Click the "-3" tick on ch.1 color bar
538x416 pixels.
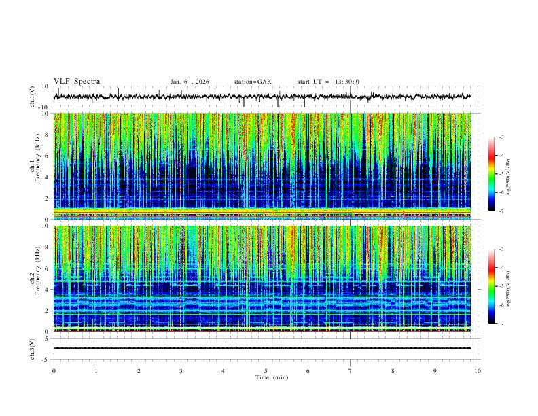point(501,137)
